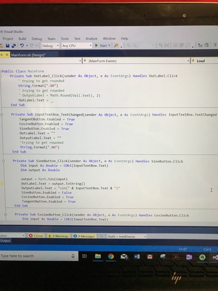Open the Window menu
This screenshot has width=218, height=291.
coord(109,38)
